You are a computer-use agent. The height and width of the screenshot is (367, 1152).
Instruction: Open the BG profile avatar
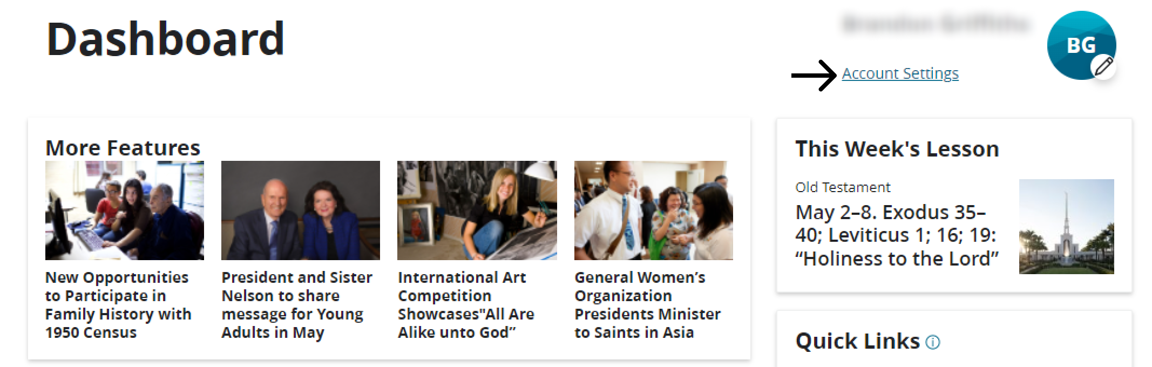point(1081,45)
